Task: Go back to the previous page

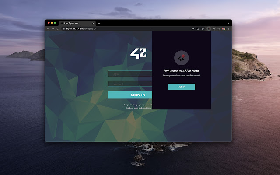Action: click(48, 28)
